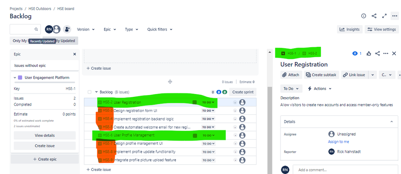Click the Add a comment field

[345, 170]
